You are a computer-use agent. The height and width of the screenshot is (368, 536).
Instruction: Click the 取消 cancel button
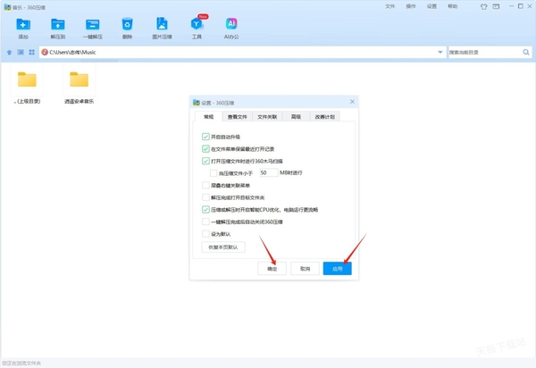[x=305, y=269]
